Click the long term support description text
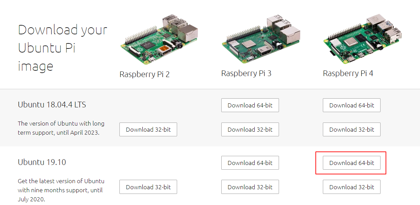The image size is (420, 205). pyautogui.click(x=61, y=128)
